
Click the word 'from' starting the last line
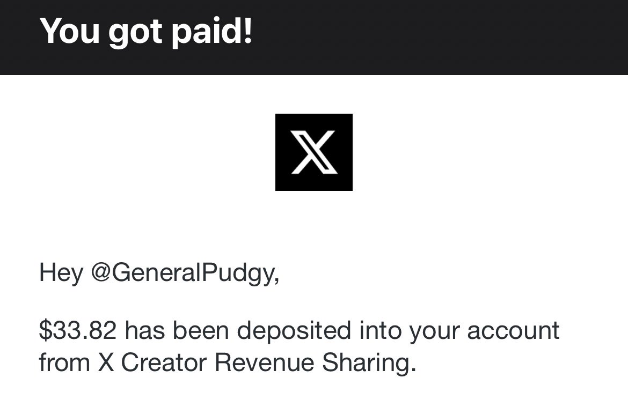(x=64, y=362)
